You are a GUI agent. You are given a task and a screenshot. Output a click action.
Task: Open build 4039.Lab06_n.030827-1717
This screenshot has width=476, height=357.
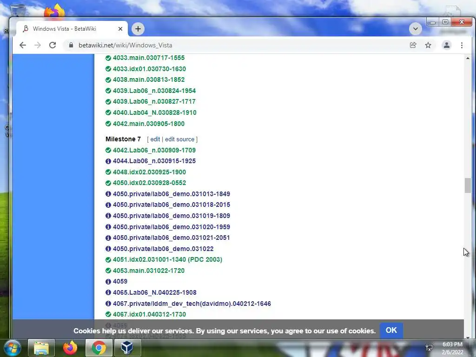click(154, 101)
